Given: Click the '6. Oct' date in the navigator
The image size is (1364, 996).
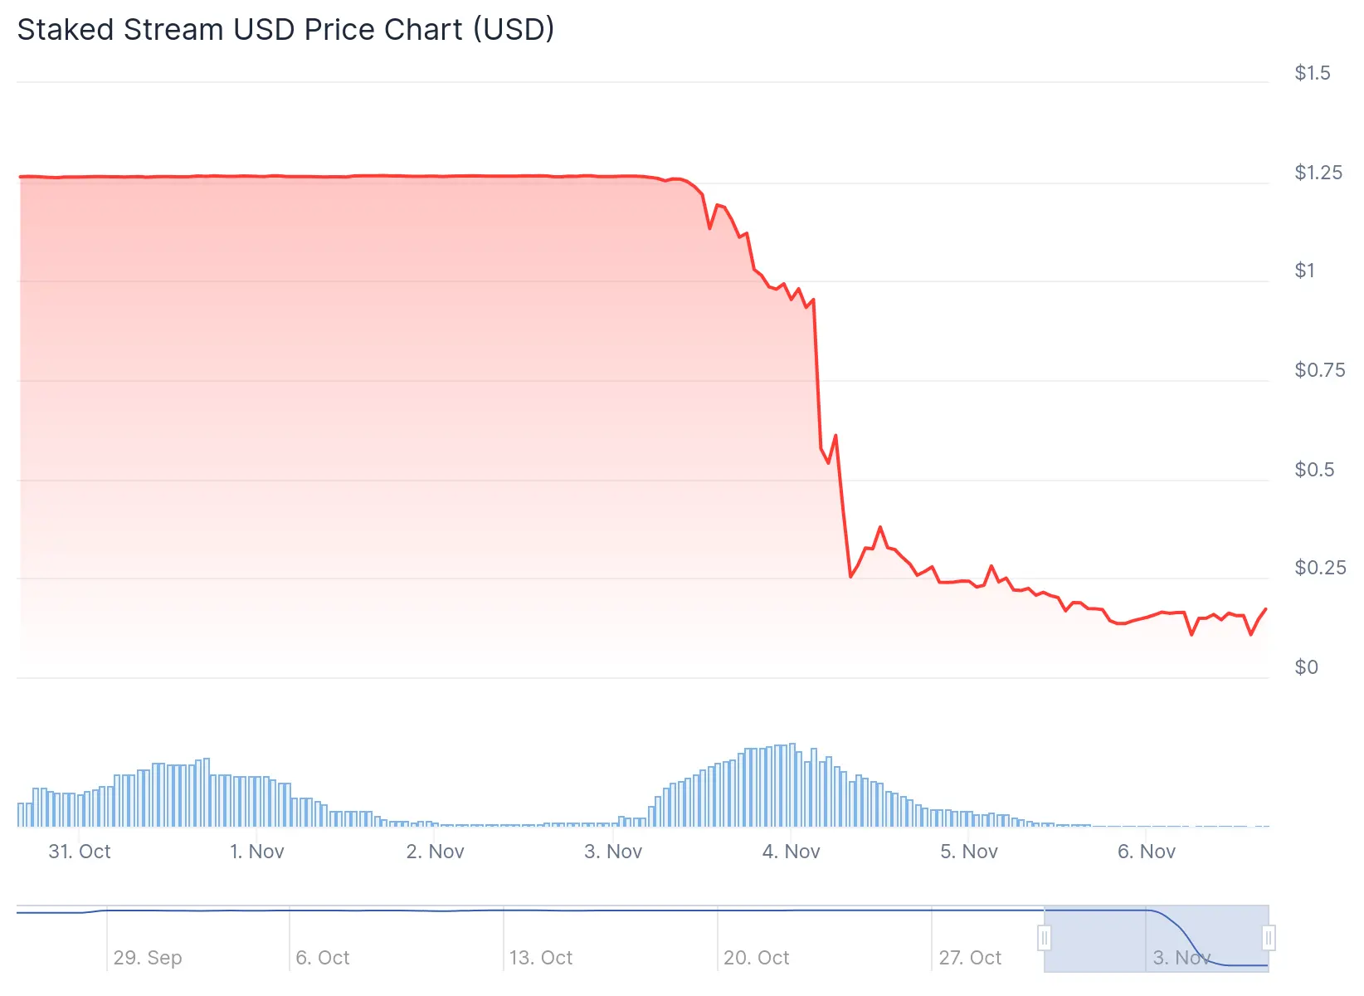Looking at the screenshot, I should 323,958.
